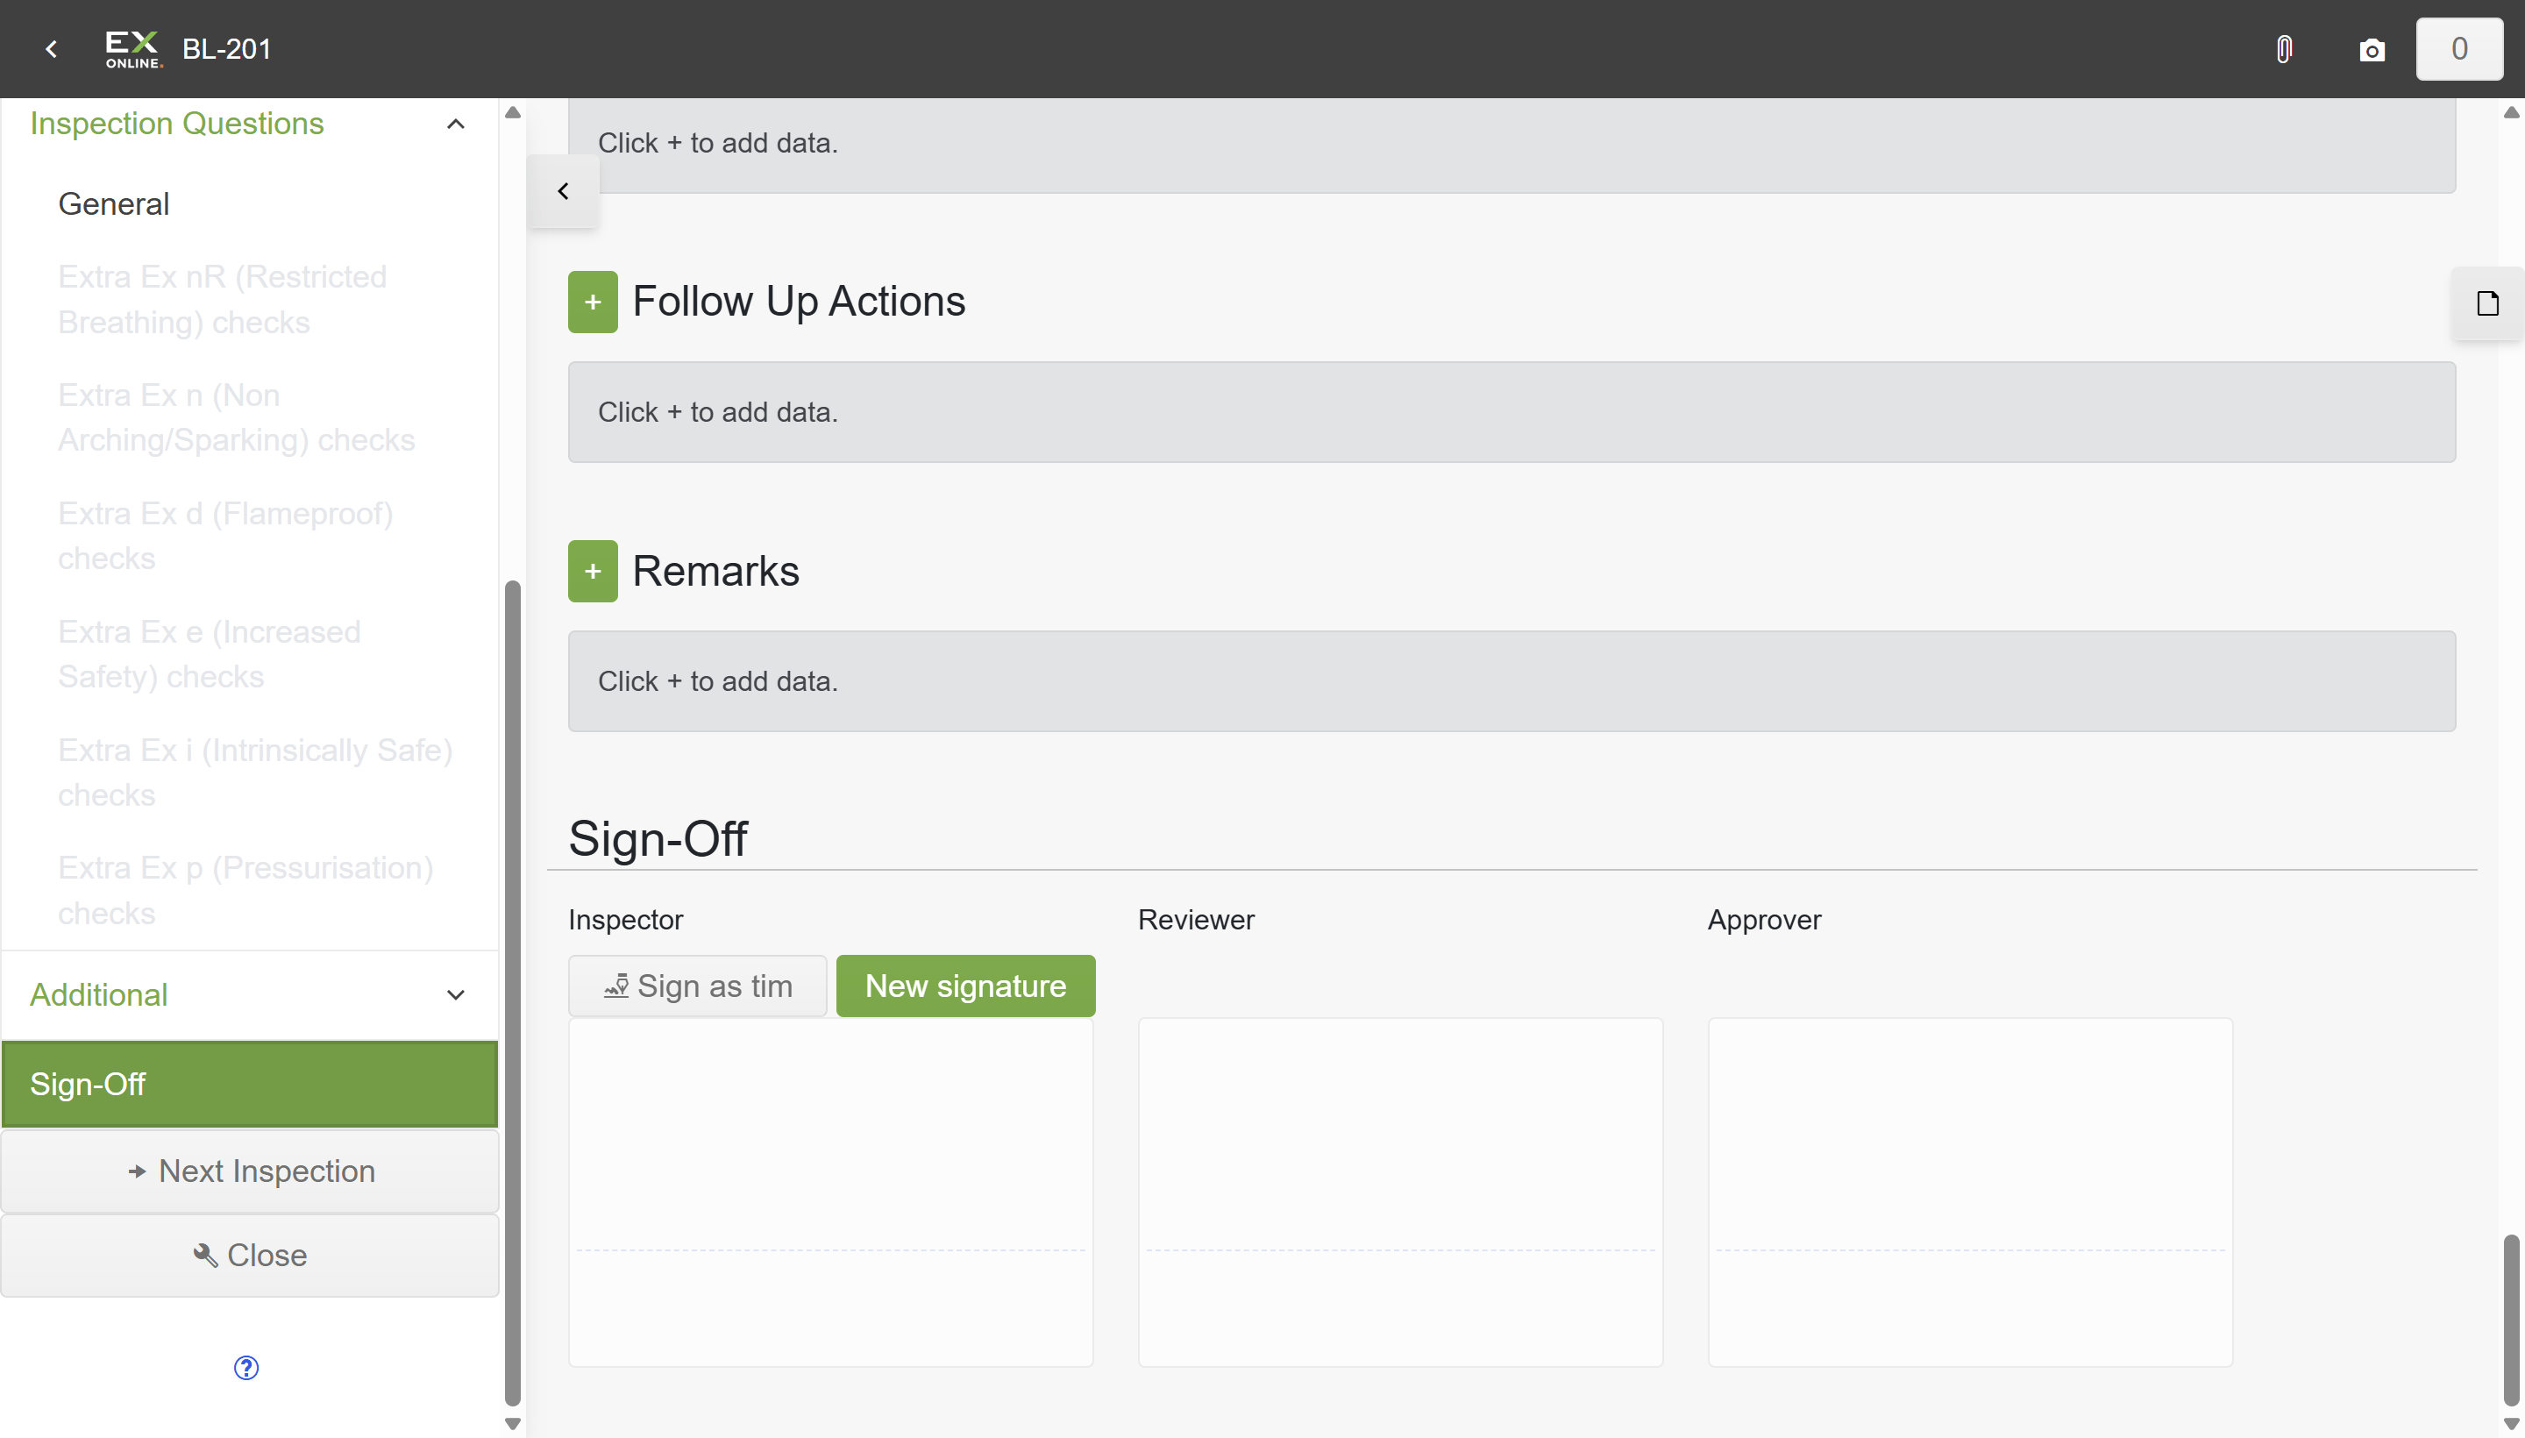The width and height of the screenshot is (2525, 1438).
Task: Open Extra Ex e (Increased Safety) checks
Action: 210,654
